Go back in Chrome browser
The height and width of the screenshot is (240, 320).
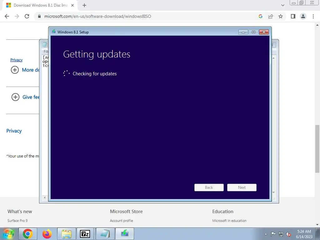coord(7,16)
